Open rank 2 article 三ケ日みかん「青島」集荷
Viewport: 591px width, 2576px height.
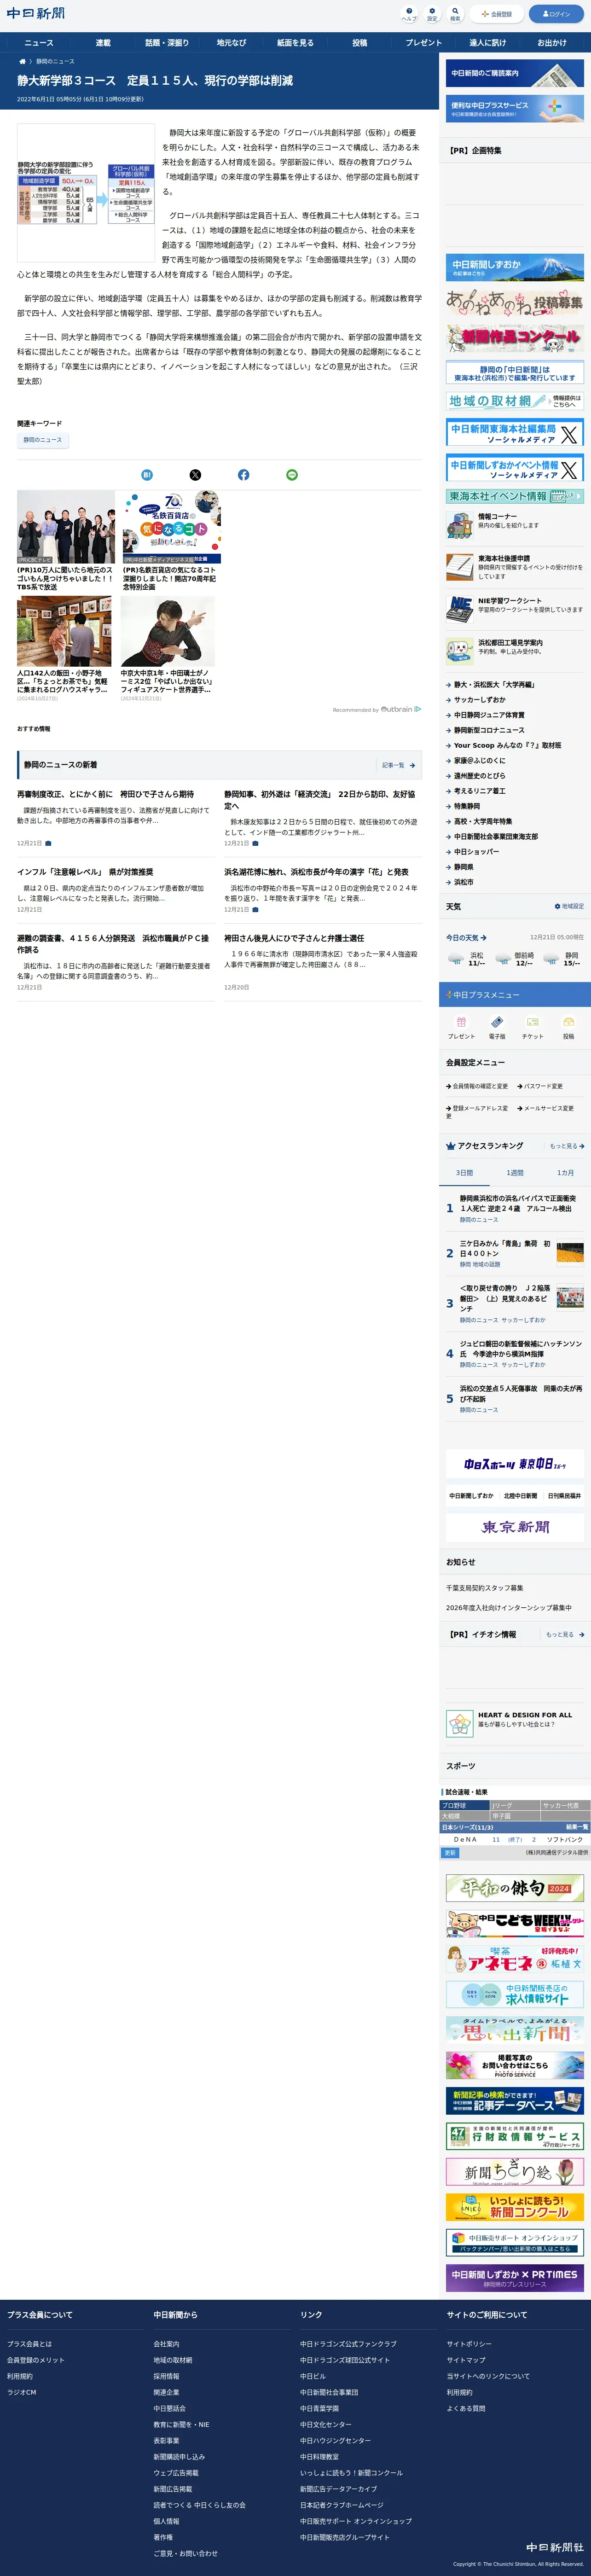tap(505, 1248)
